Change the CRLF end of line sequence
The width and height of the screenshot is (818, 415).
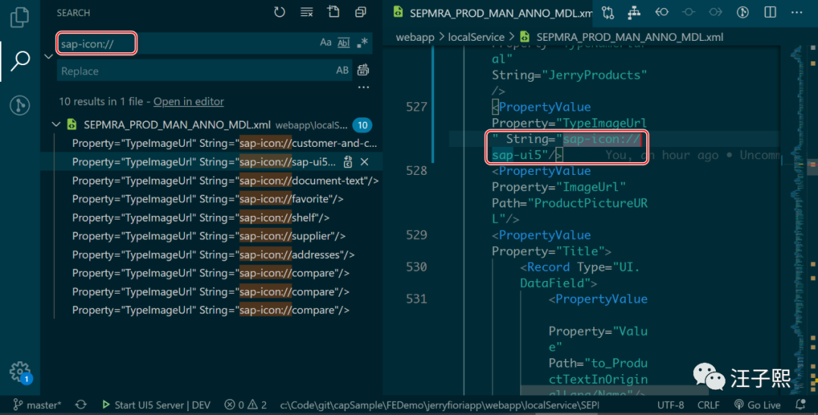[x=708, y=405]
